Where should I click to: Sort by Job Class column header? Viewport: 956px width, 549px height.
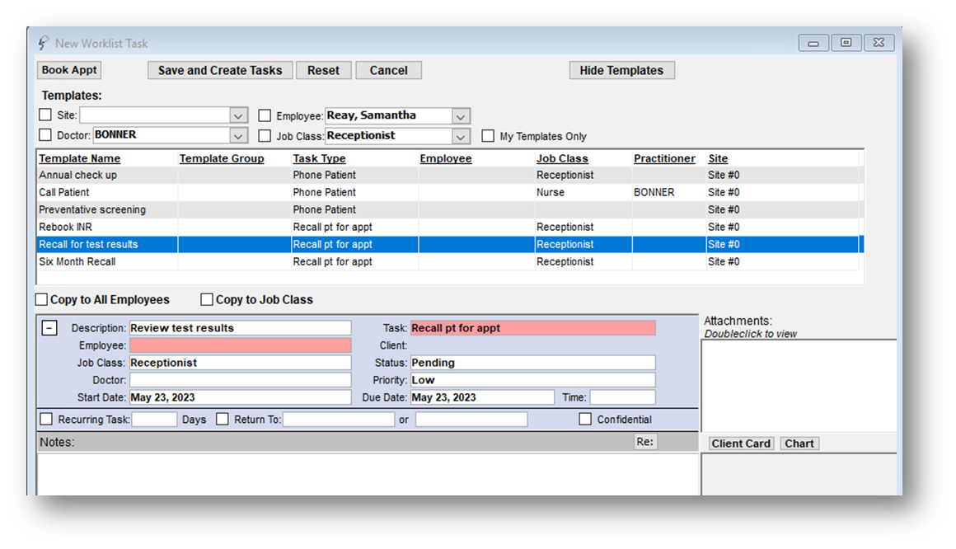tap(562, 158)
